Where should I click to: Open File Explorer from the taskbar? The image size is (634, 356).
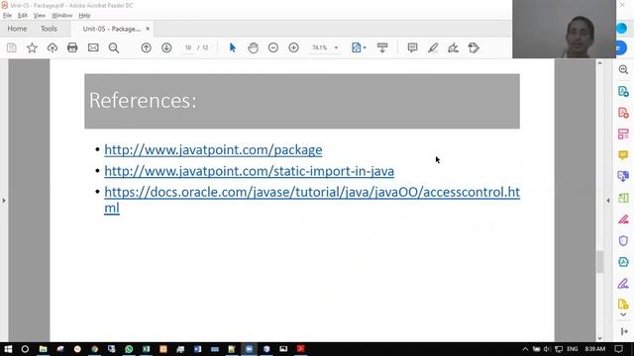tap(43, 349)
